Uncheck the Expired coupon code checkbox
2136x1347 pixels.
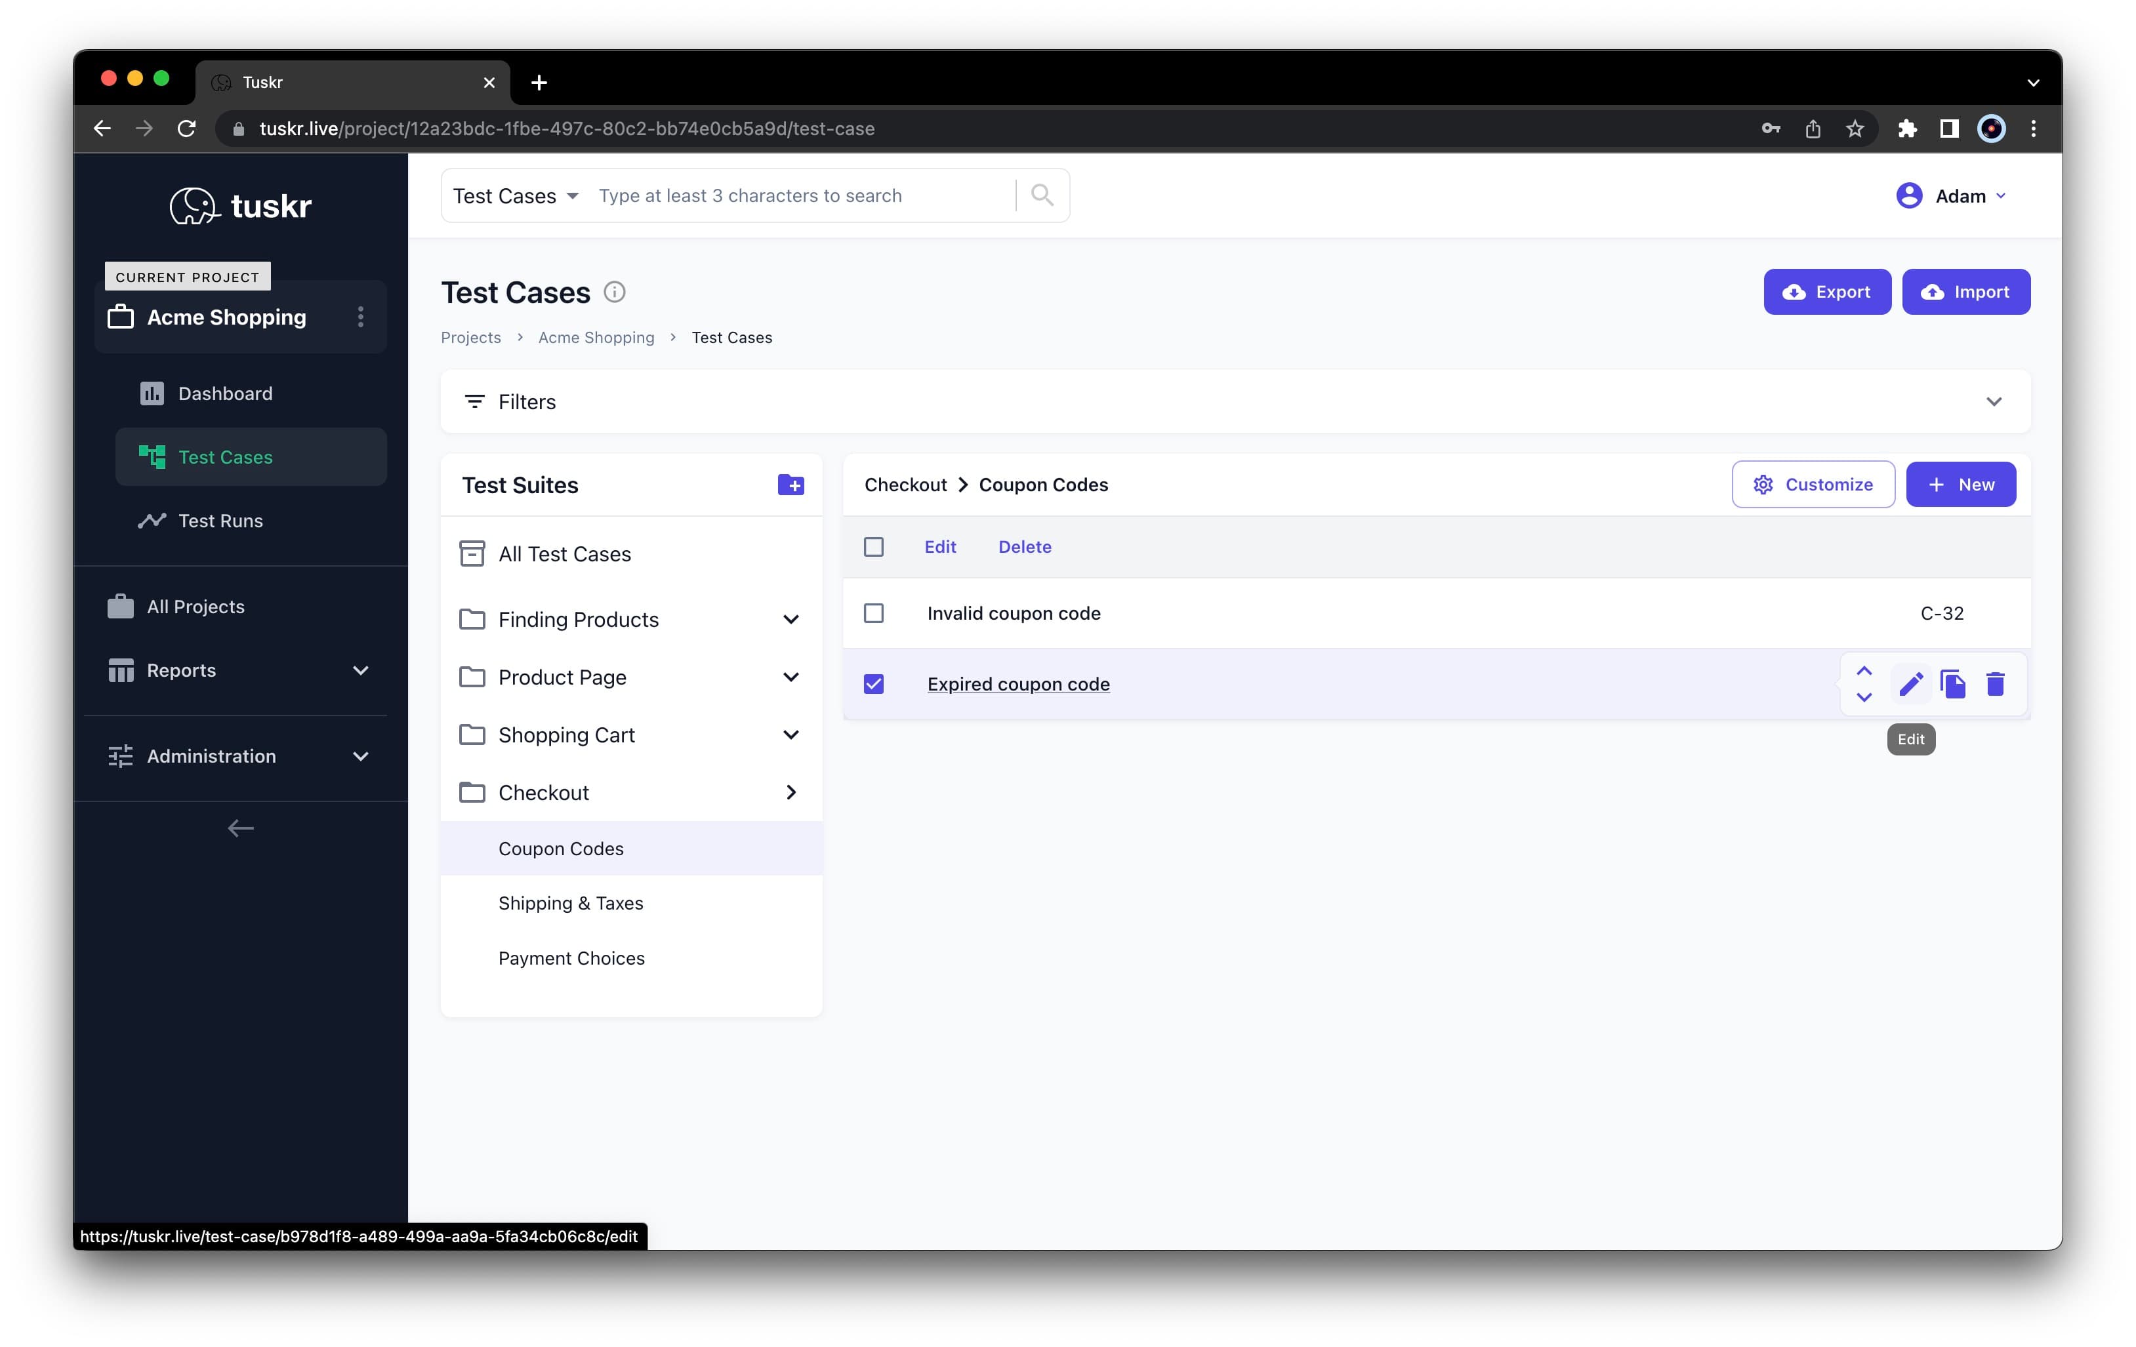[874, 684]
